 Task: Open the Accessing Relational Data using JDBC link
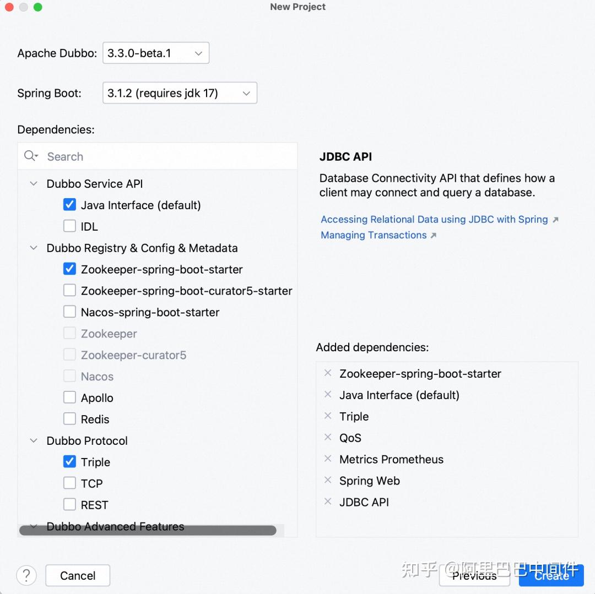432,219
